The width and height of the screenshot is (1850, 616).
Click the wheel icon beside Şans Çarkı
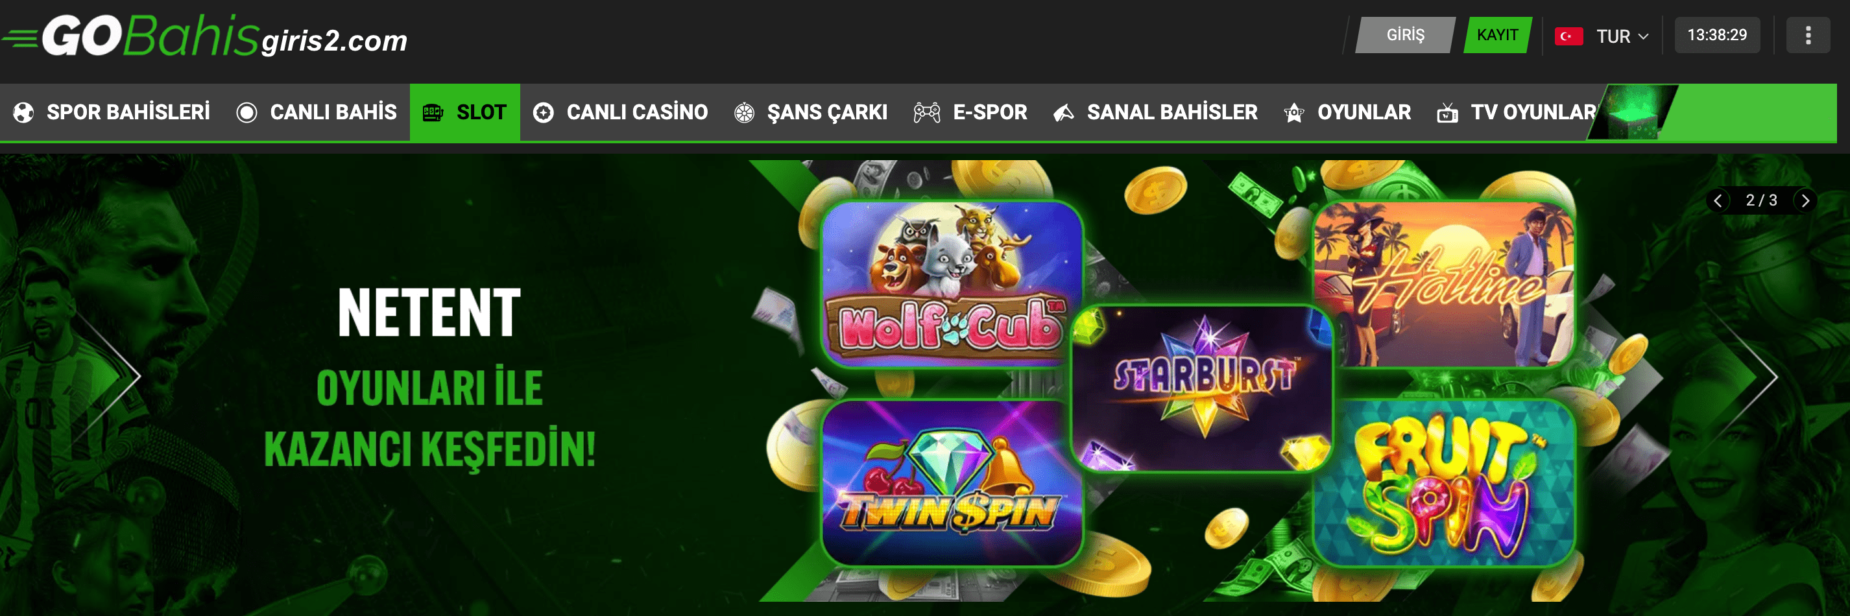click(x=744, y=113)
